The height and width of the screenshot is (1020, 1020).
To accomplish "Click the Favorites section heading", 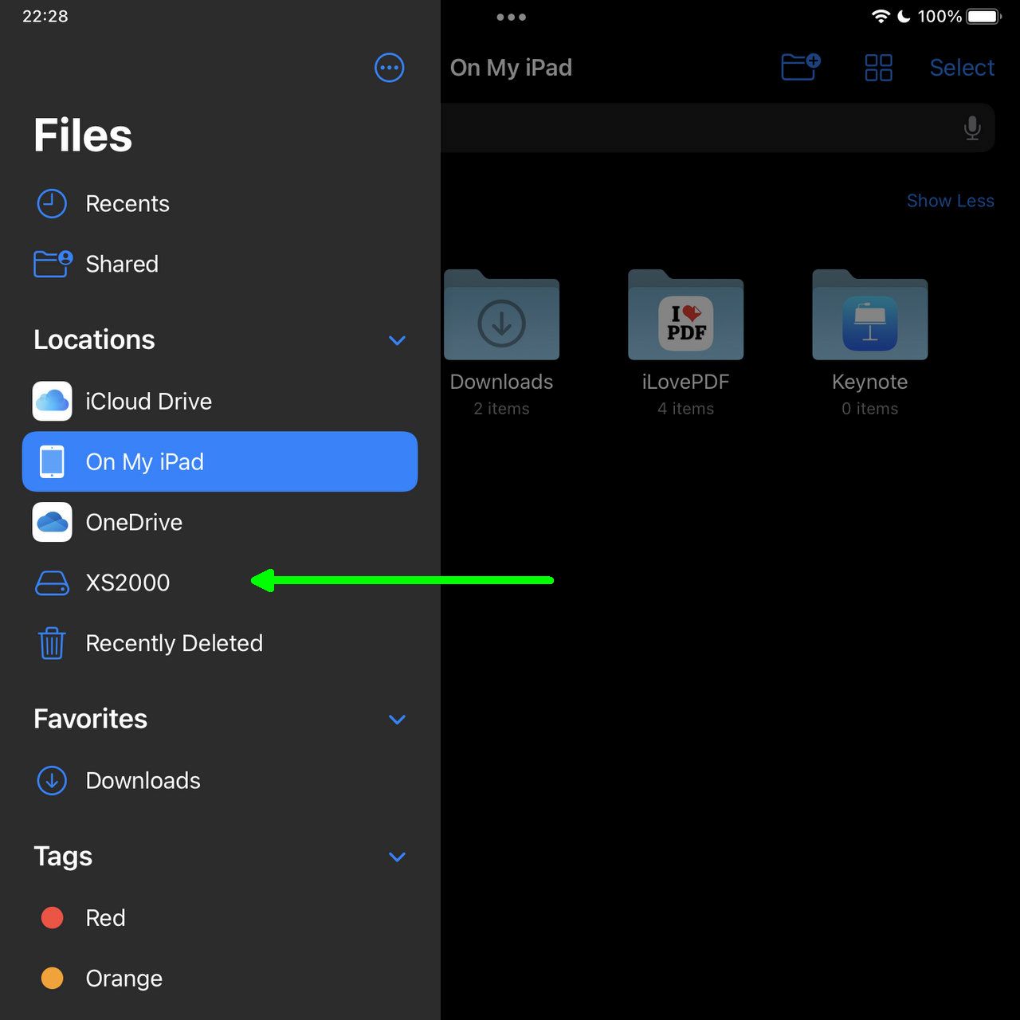I will (90, 720).
